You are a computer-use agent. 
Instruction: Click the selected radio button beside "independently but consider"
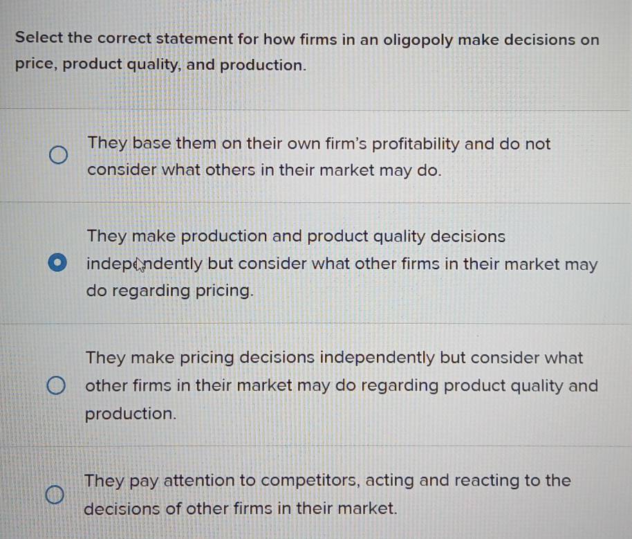tap(58, 264)
